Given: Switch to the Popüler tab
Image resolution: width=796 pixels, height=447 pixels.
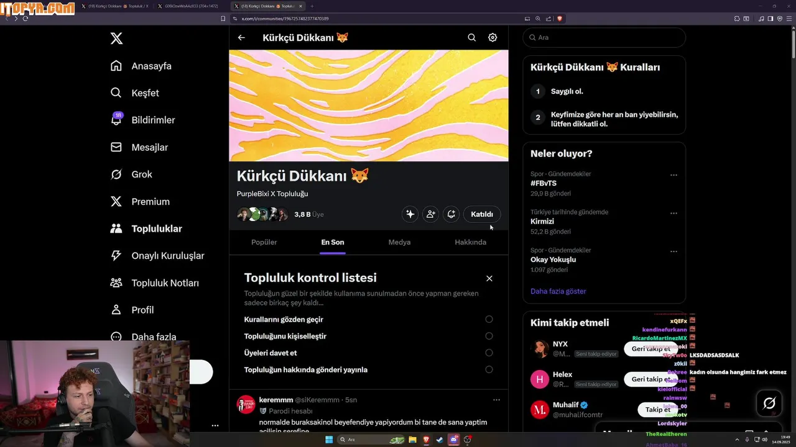Looking at the screenshot, I should (264, 242).
